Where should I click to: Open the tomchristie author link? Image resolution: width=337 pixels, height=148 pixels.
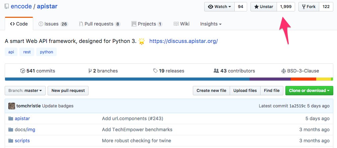pyautogui.click(x=29, y=106)
